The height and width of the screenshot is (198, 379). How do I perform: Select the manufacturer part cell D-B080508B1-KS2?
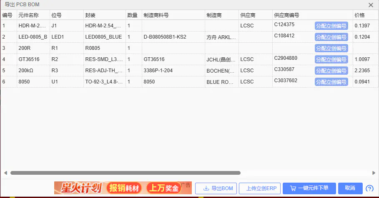(x=165, y=37)
